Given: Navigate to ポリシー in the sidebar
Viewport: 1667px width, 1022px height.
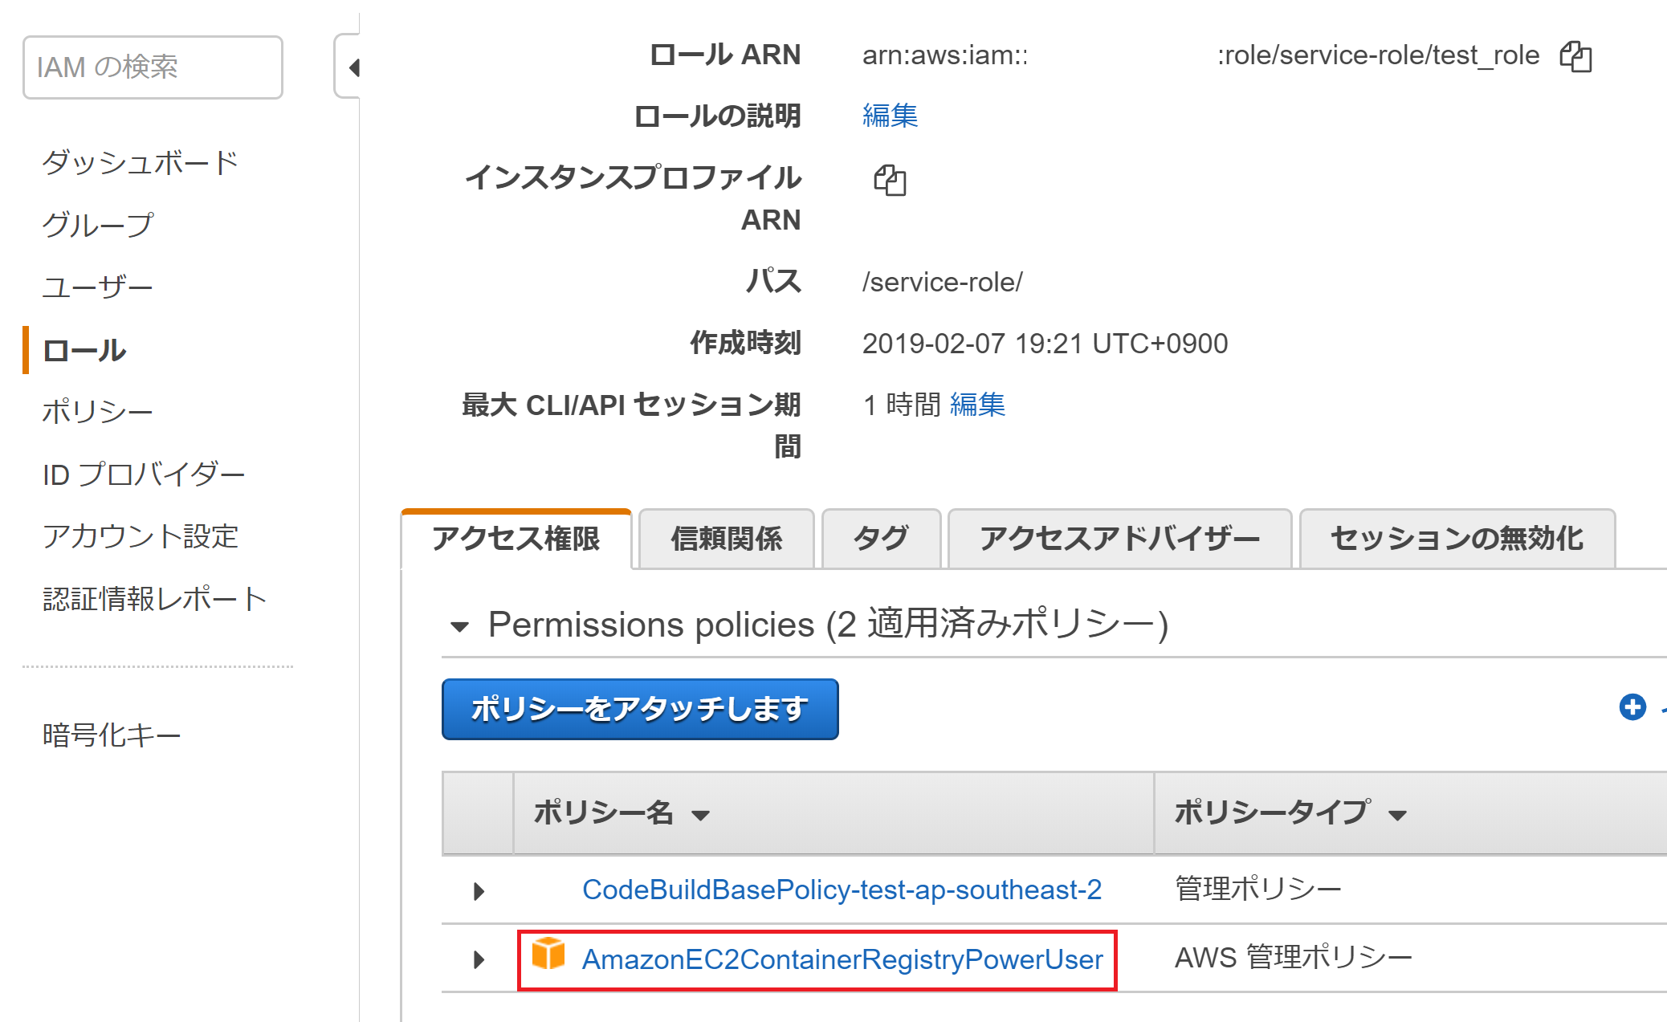Looking at the screenshot, I should pos(96,410).
